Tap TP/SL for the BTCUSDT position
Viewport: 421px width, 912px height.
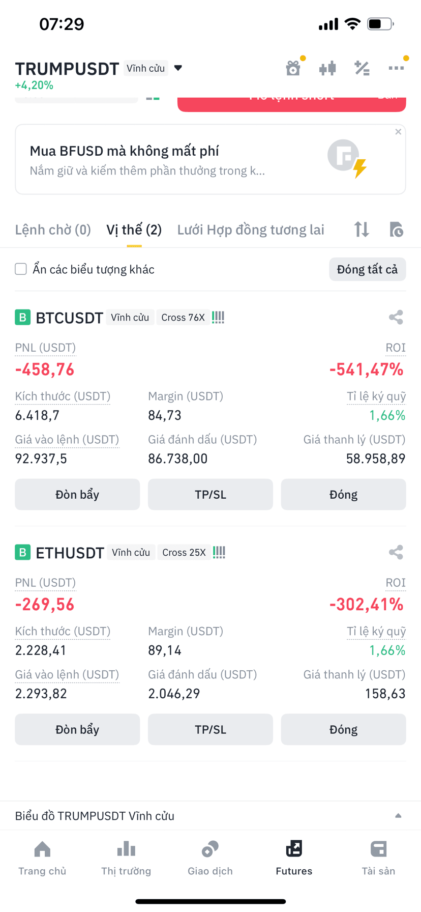211,494
